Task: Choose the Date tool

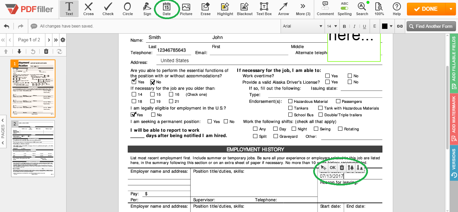Action: (166, 9)
